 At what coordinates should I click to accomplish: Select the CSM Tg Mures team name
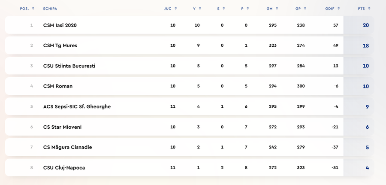pos(60,45)
